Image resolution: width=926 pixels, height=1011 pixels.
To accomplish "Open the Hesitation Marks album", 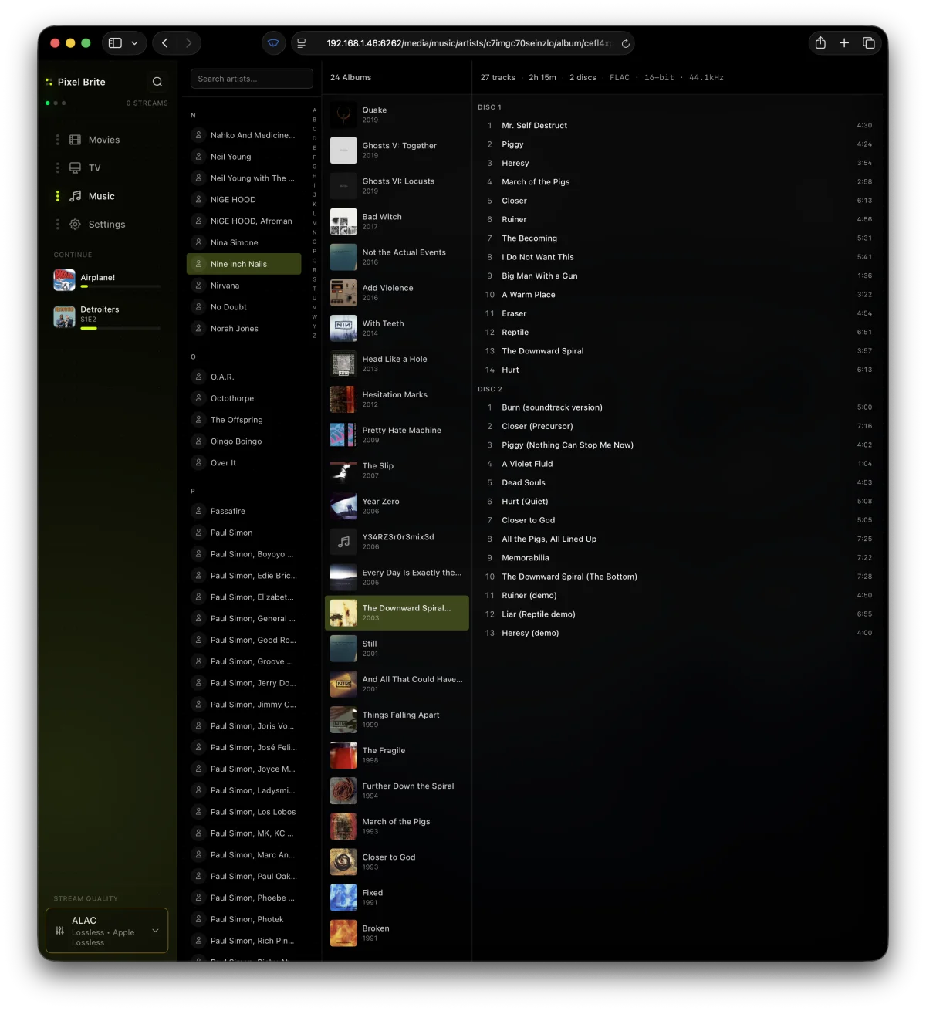I will coord(397,400).
